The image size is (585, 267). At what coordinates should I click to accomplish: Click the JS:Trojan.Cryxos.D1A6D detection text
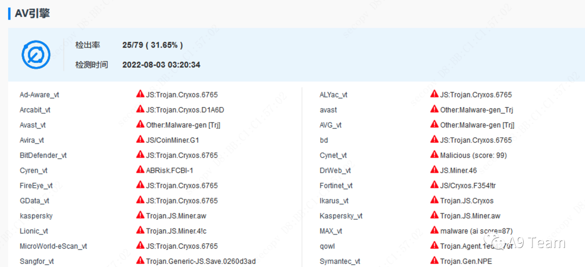coord(185,110)
